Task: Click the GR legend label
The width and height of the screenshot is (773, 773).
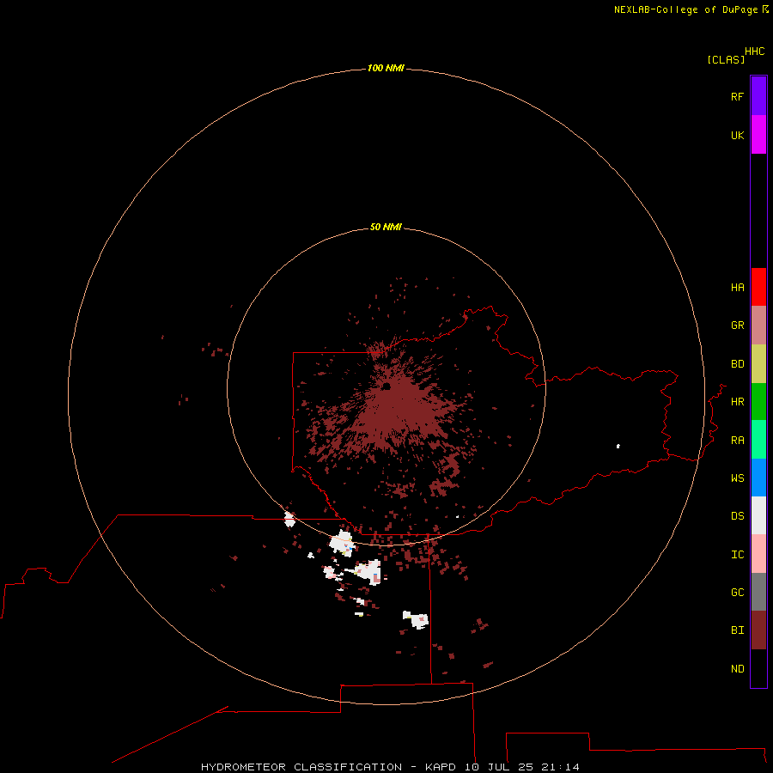Action: pos(737,326)
